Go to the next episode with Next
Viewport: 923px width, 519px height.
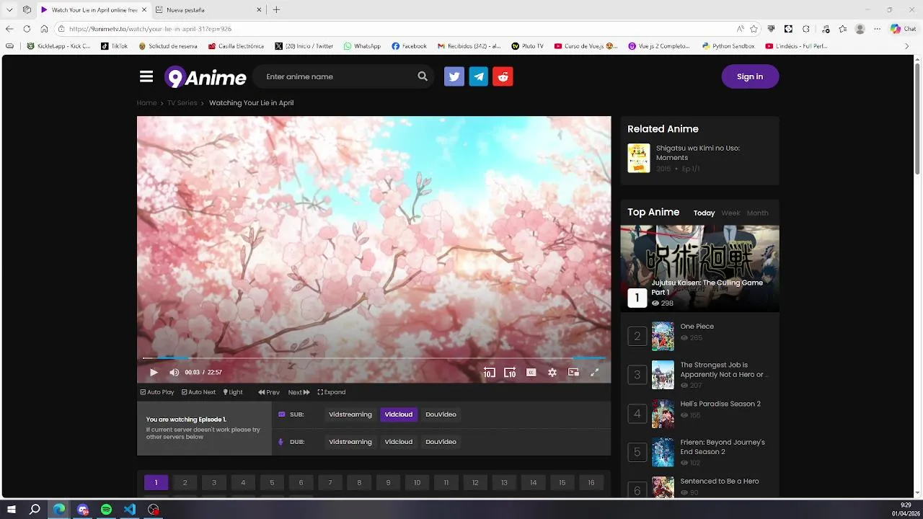(299, 392)
